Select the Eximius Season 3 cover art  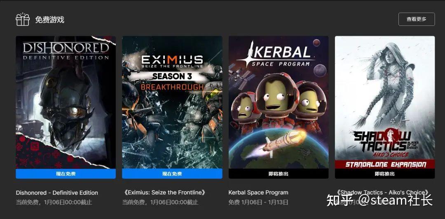point(172,102)
